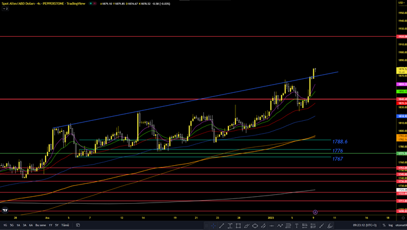Click the TradingView logo badge
407x230 pixels.
click(5, 210)
